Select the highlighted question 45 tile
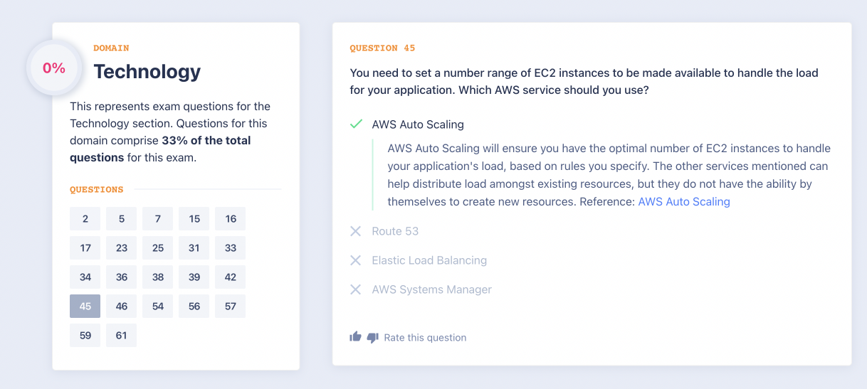867x389 pixels. 85,307
